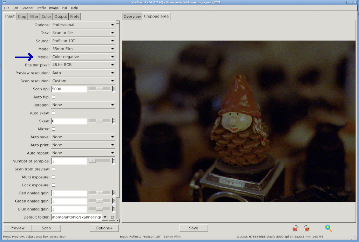Show the Overview tab
Image resolution: width=359 pixels, height=242 pixels.
pos(132,16)
